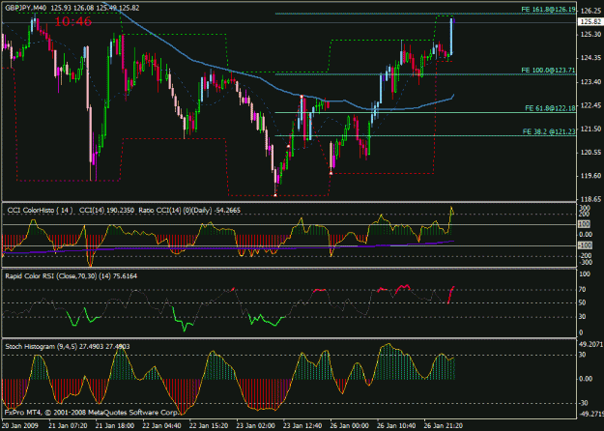Click the 23 Jan 12:40 time axis label

coord(302,426)
